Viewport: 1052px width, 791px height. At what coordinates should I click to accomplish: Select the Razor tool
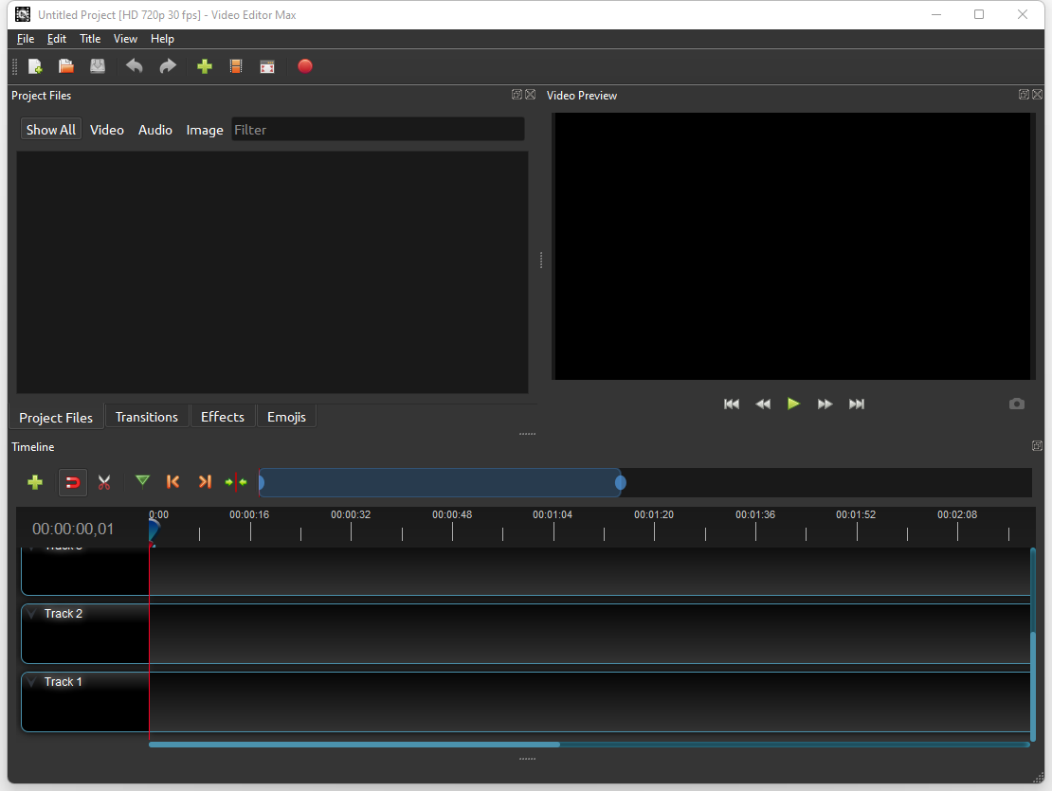[x=104, y=482]
